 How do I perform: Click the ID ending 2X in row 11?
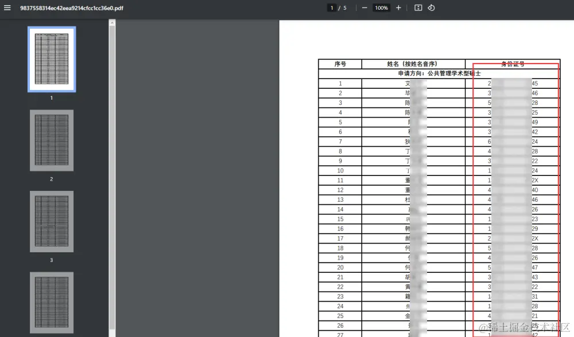(x=513, y=180)
